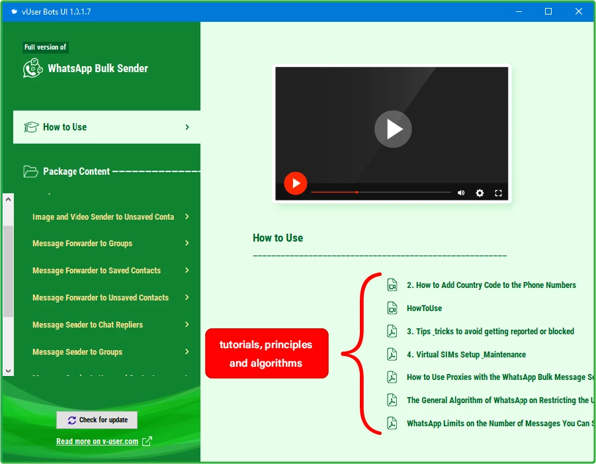
Task: Open 2. How to Add Country Code tutorial
Action: click(491, 285)
